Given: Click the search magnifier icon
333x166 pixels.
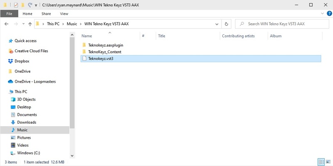Looking at the screenshot, I should pyautogui.click(x=242, y=24).
